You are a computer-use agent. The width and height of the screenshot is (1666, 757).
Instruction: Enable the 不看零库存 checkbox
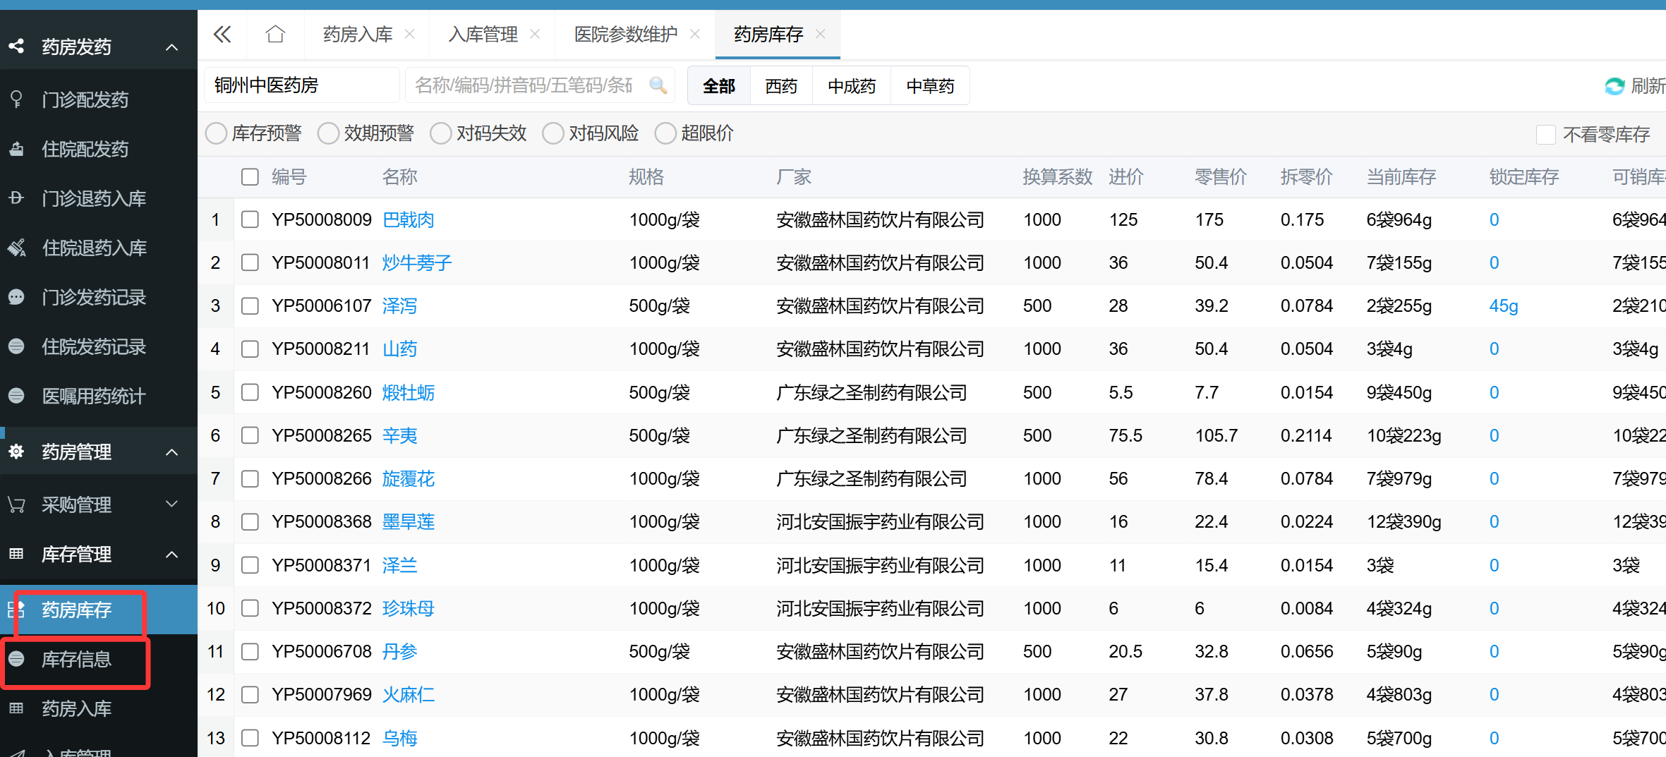click(x=1546, y=134)
